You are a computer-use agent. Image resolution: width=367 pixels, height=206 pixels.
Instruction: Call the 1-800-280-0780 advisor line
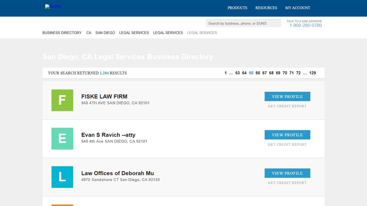tap(305, 25)
